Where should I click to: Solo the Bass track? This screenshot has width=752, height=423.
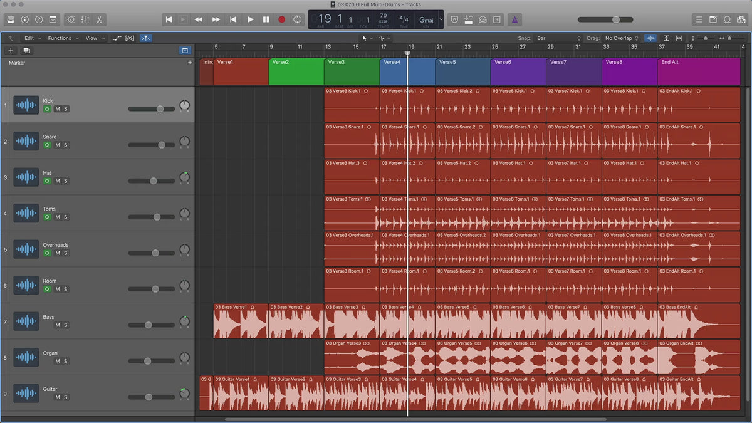coord(66,325)
